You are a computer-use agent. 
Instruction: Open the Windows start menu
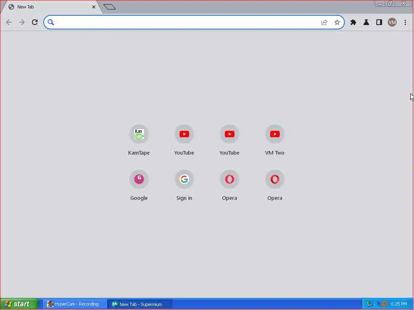[x=19, y=304]
